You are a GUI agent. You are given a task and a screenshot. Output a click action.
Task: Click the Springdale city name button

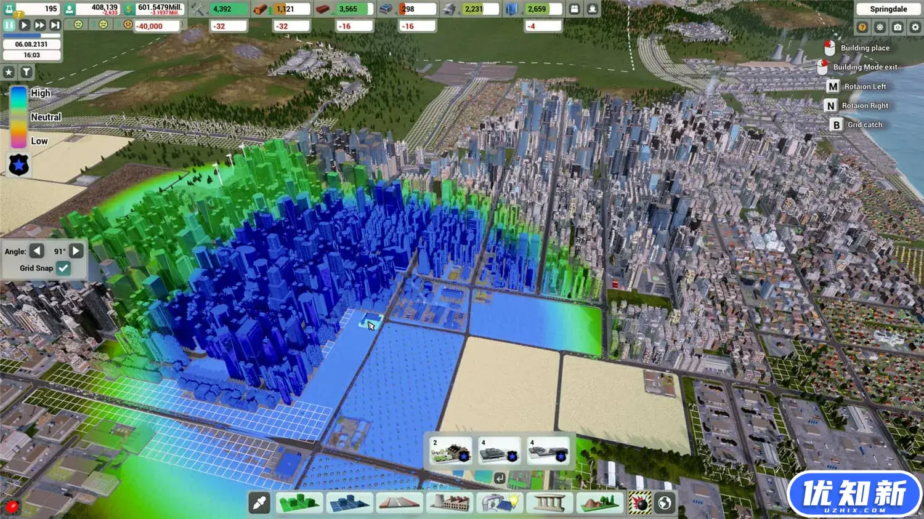click(888, 9)
